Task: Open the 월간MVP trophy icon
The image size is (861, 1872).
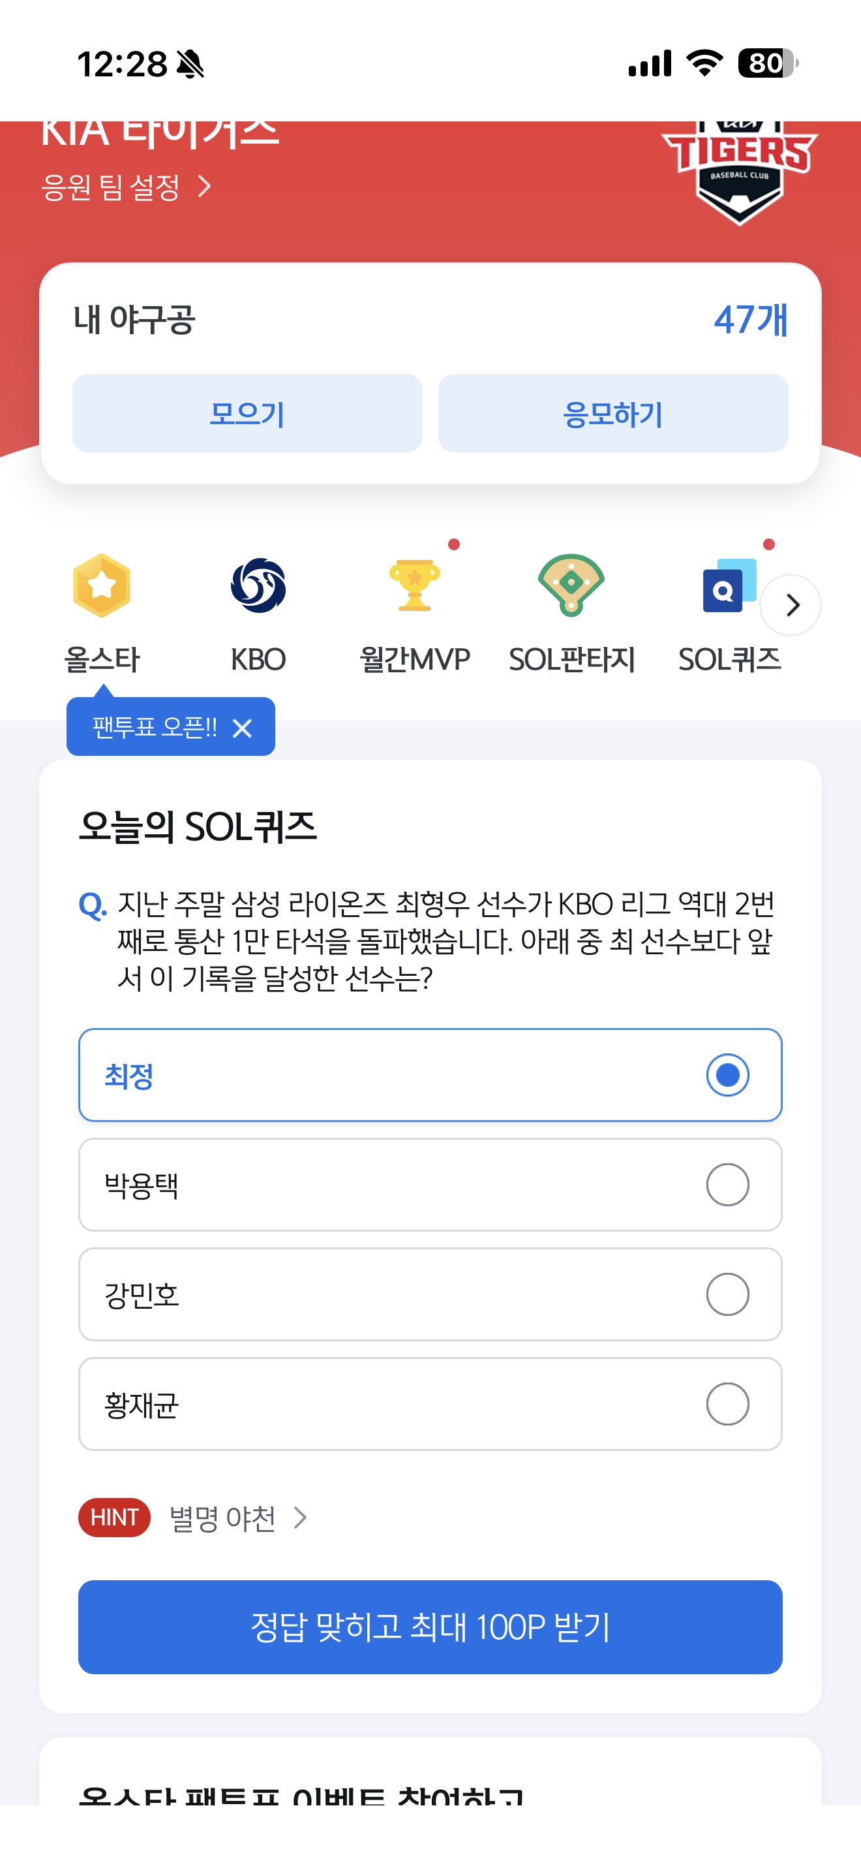Action: [x=415, y=585]
